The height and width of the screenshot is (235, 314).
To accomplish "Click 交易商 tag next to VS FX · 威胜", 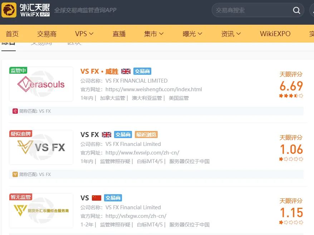I will tap(142, 71).
